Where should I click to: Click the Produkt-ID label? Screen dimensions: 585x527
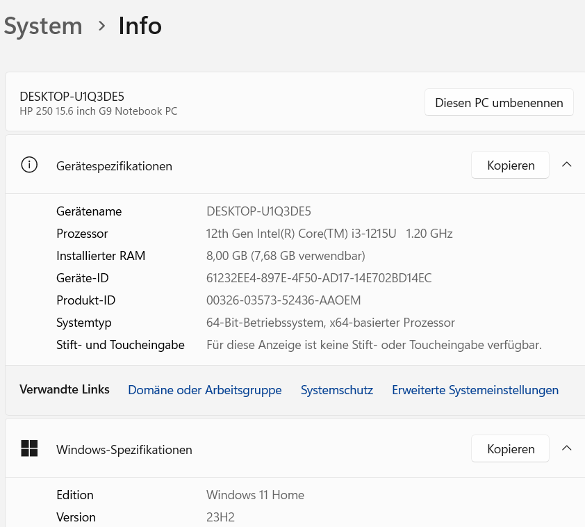86,300
